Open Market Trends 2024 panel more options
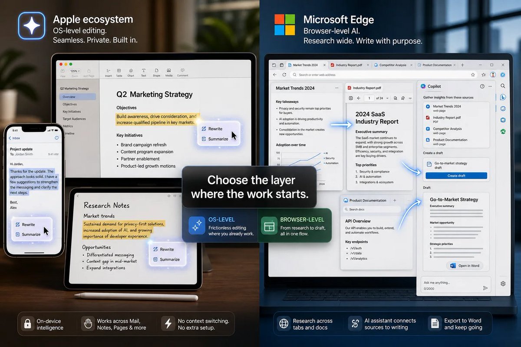Image resolution: width=521 pixels, height=347 pixels. [x=336, y=88]
